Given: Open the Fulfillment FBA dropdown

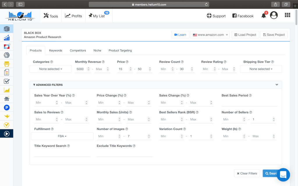Looking at the screenshot, I should (x=62, y=136).
